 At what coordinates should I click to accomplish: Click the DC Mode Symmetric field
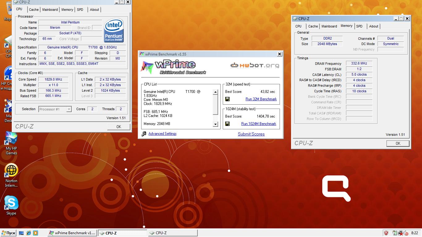[390, 44]
